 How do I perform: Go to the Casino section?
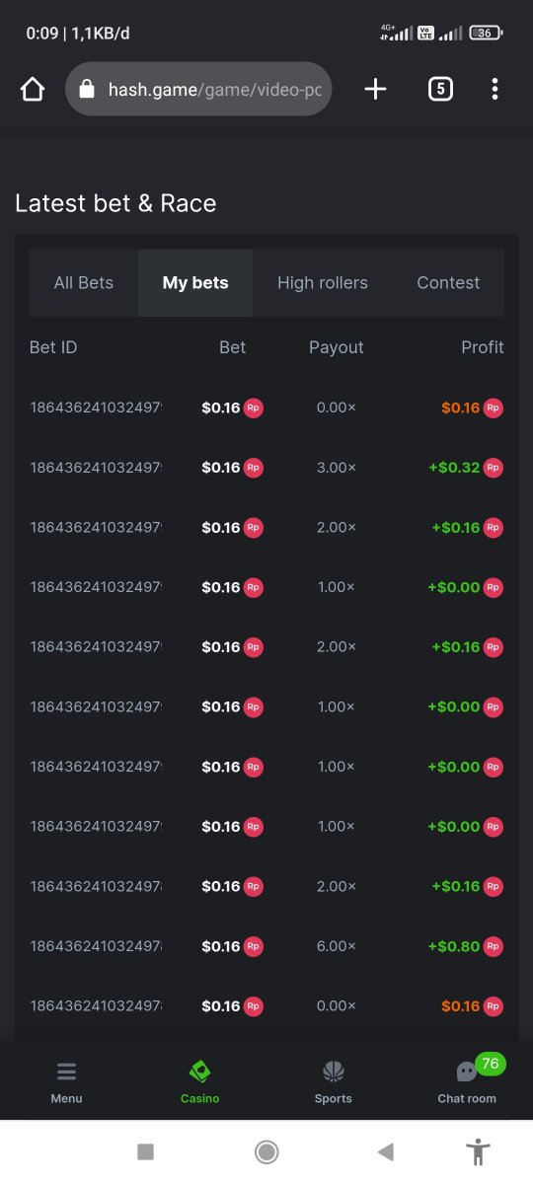click(x=199, y=1081)
